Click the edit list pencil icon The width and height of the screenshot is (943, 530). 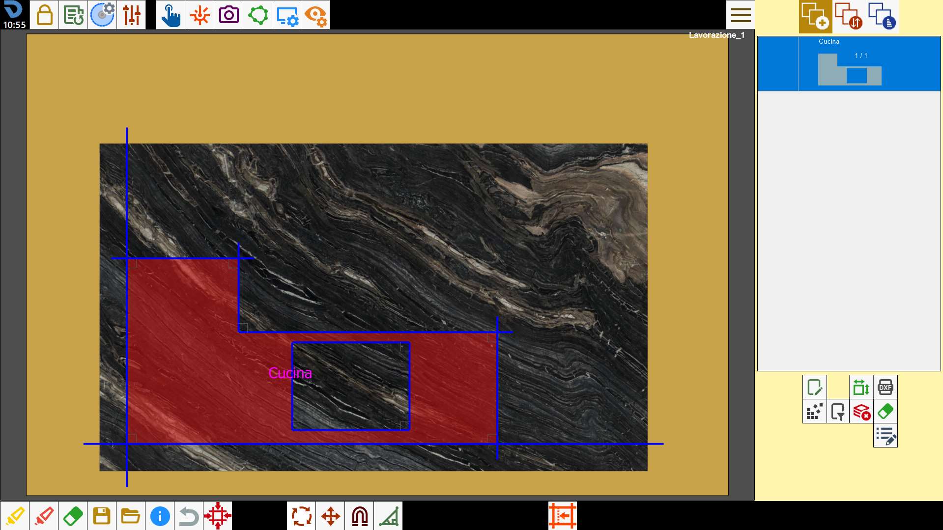click(x=886, y=436)
